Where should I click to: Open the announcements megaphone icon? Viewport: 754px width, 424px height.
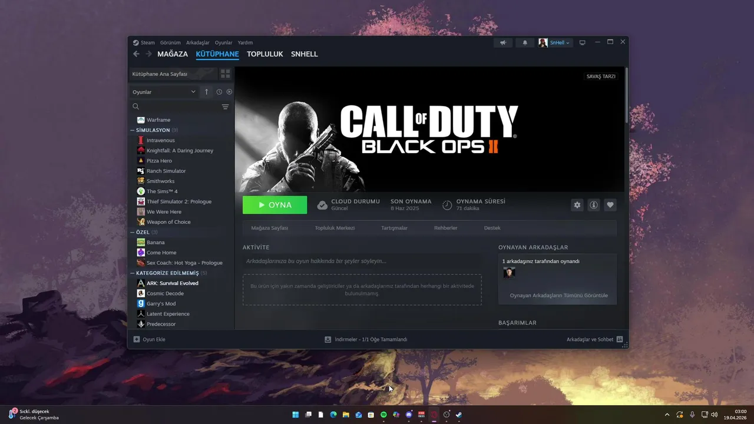503,42
